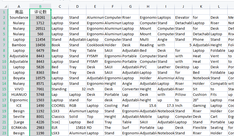The height and width of the screenshot is (136, 234).
Task: Click cell with value 4226
Action: tap(40, 122)
